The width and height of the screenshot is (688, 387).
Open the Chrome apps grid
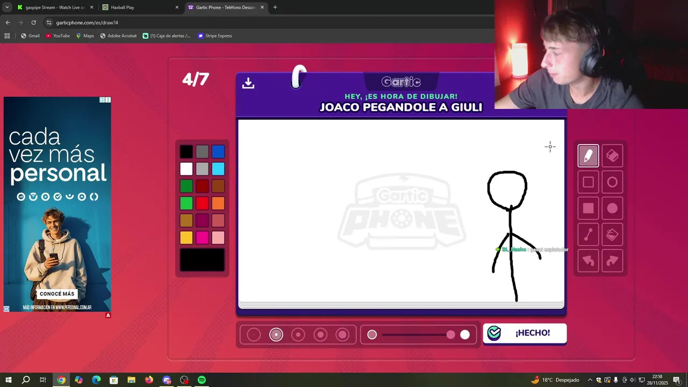click(x=7, y=36)
